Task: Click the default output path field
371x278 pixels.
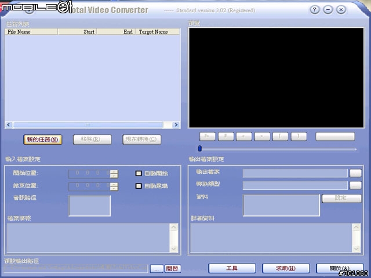Action: (x=76, y=268)
